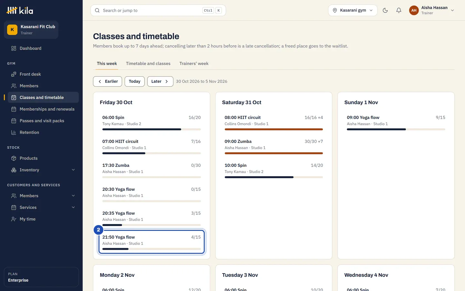
Task: Open Saturday 08:00 HIIT circuit class
Action: [274, 123]
